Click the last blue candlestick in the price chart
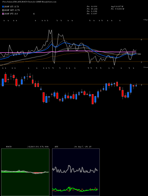This screenshot has height=196, width=148. coord(136,86)
